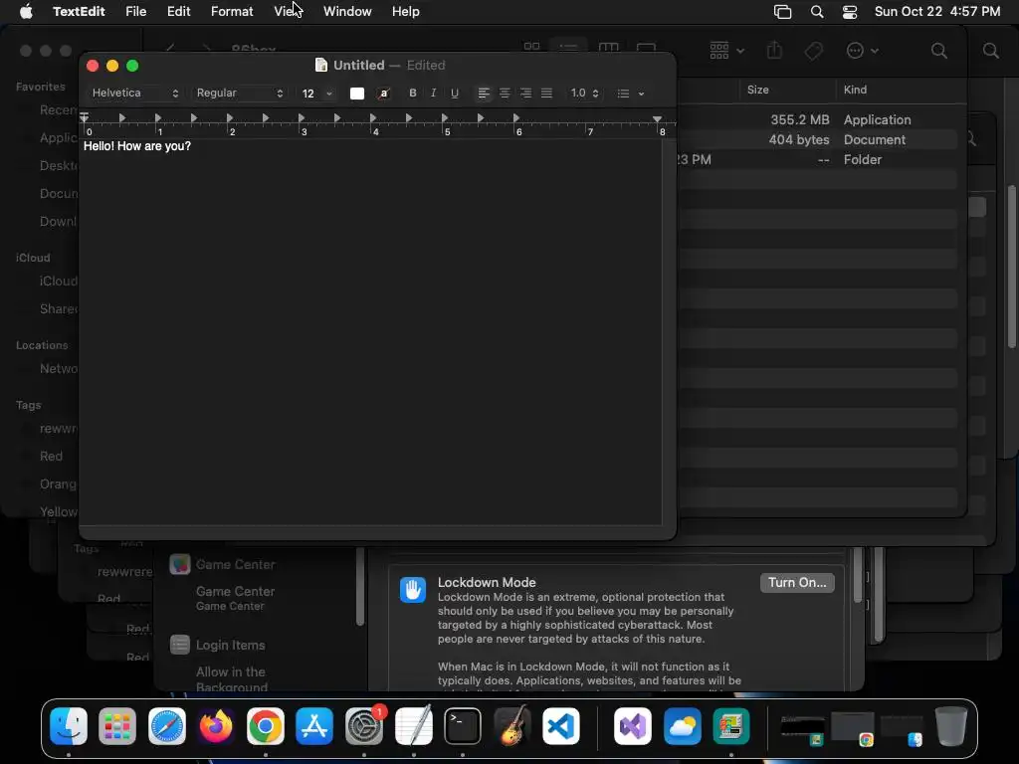Viewport: 1019px width, 764px height.
Task: Open the Regular typeface dropdown
Action: click(x=240, y=93)
